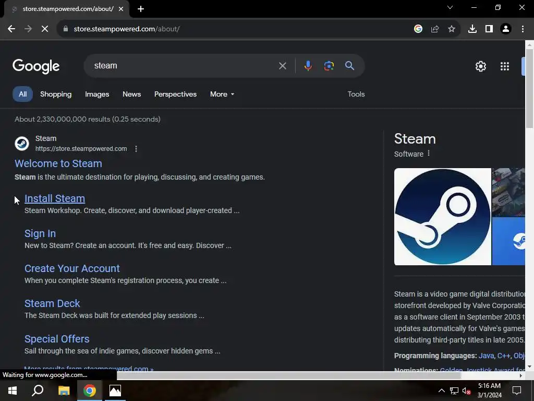The height and width of the screenshot is (401, 534).
Task: Go back using the browser back arrow
Action: (x=11, y=29)
